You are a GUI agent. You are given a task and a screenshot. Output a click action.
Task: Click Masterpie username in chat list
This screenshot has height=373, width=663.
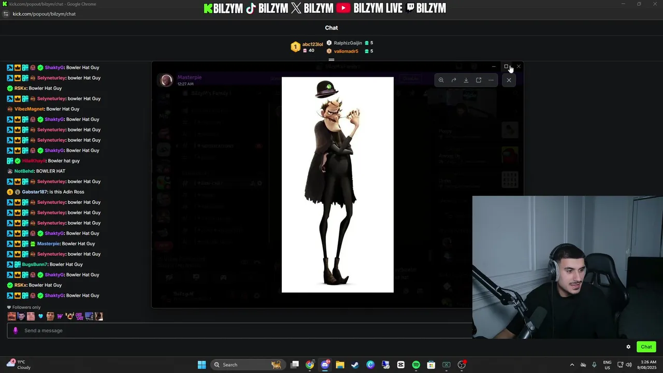(x=49, y=243)
